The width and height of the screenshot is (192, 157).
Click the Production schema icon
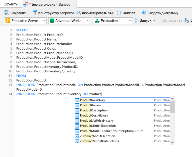[x=97, y=21]
